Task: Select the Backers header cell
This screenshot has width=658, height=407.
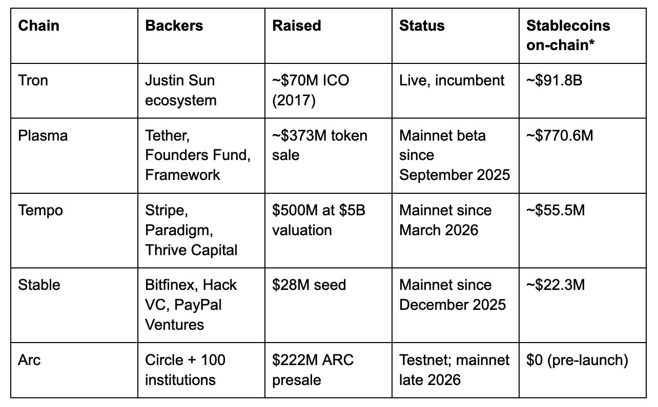Action: click(x=201, y=36)
